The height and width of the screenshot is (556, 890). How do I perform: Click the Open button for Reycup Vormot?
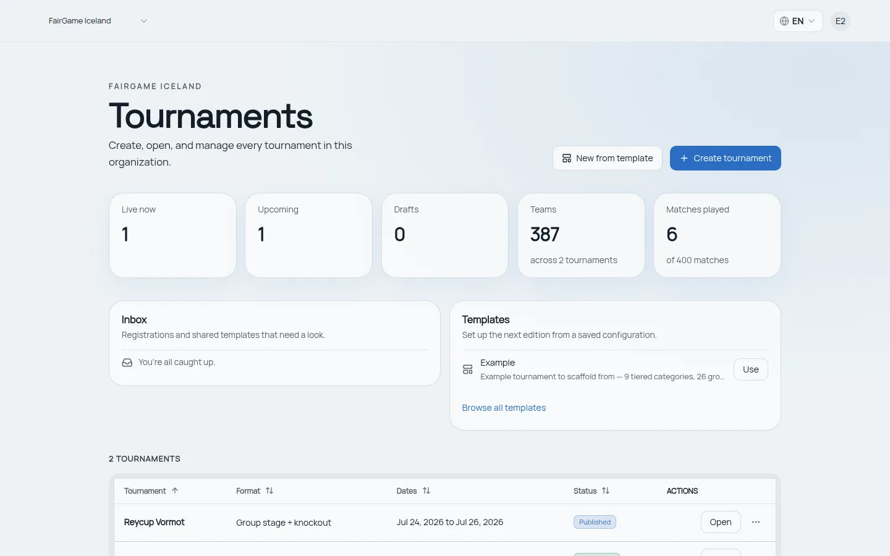point(721,522)
